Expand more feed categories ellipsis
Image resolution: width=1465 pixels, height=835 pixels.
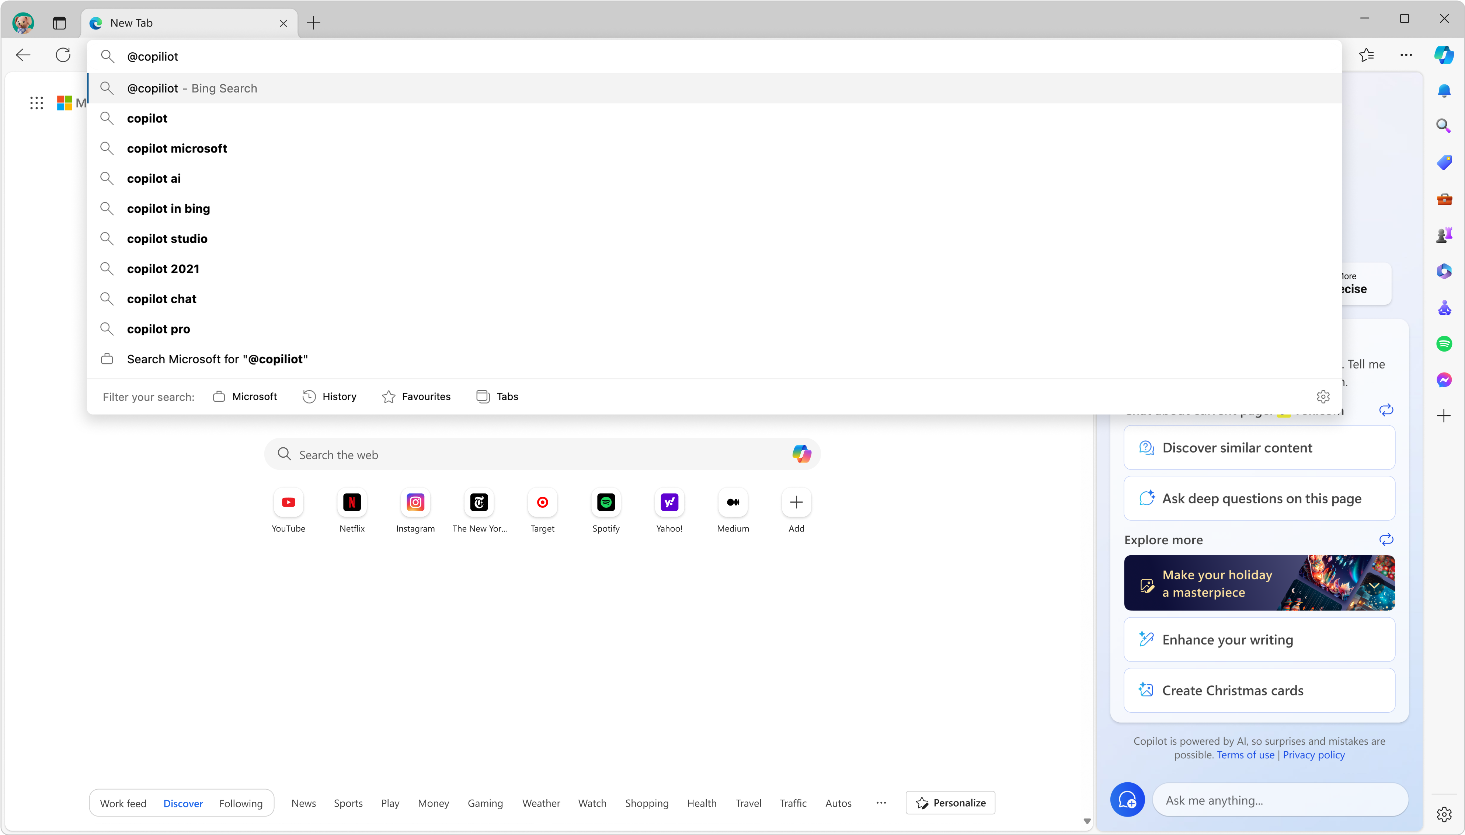point(881,803)
